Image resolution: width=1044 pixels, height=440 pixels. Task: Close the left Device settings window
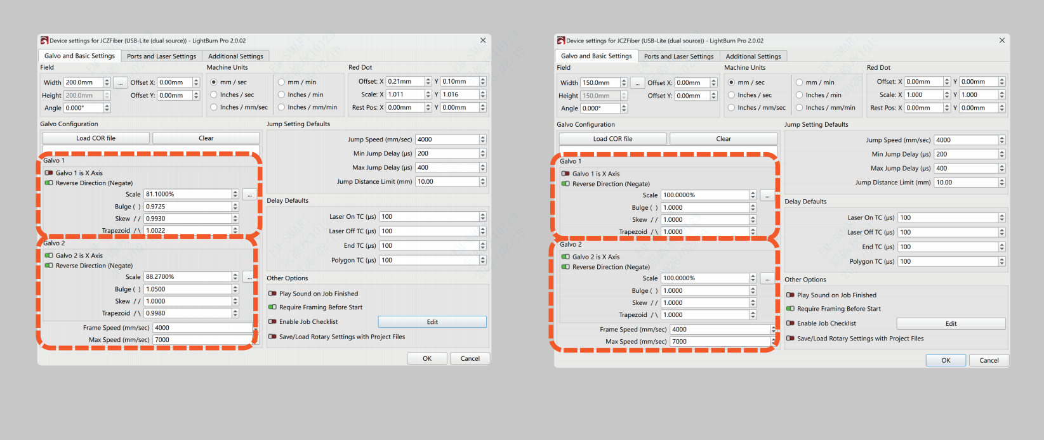tap(483, 41)
